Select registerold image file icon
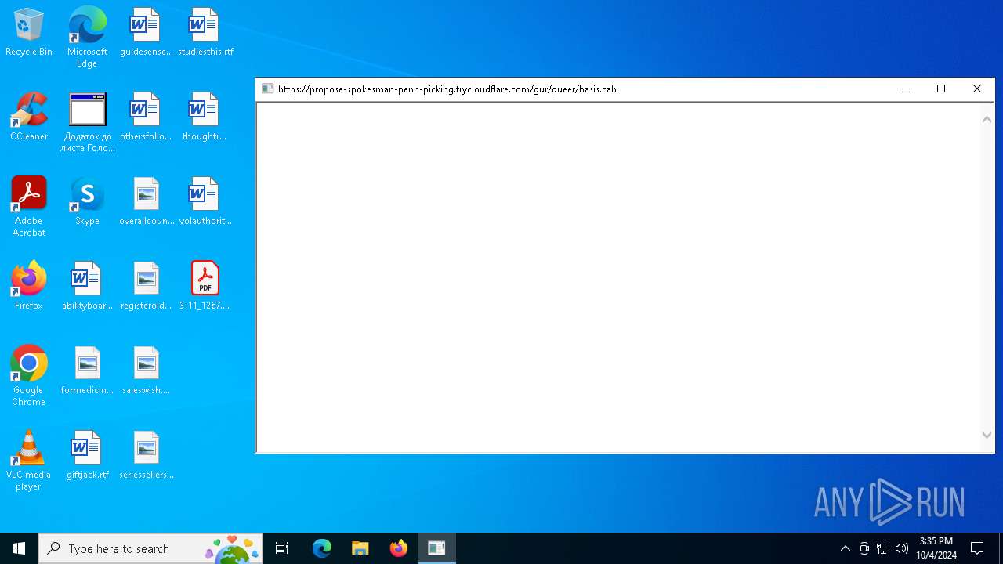 pyautogui.click(x=147, y=287)
